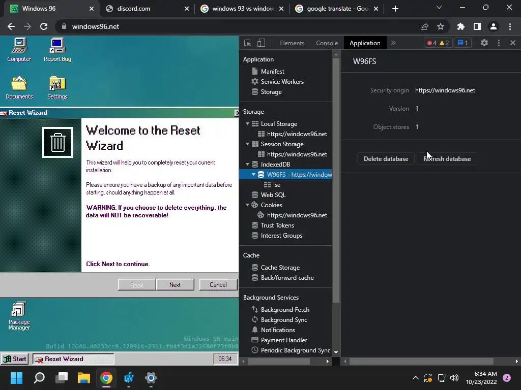This screenshot has width=521, height=390.
Task: Open the Windows 96 Start menu
Action: click(15, 359)
